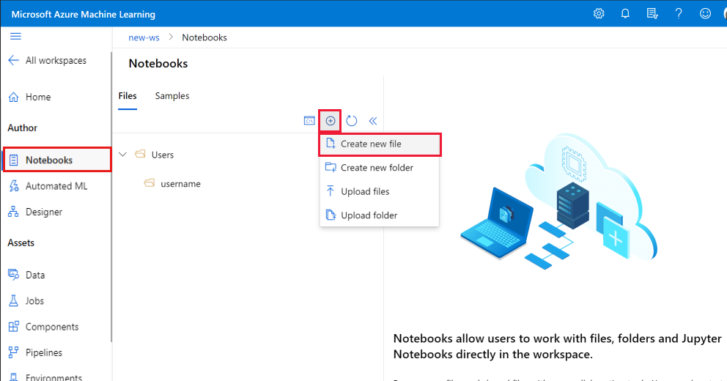Open the notifications bell icon
Image resolution: width=727 pixels, height=381 pixels.
coord(625,13)
